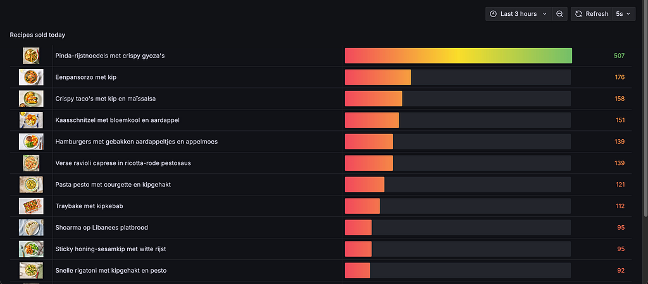
Task: Click the gradient bar for Pinda-rijstnoedels
Action: pyautogui.click(x=458, y=56)
